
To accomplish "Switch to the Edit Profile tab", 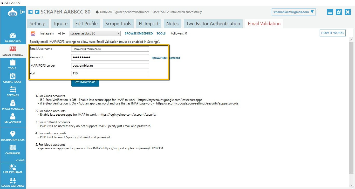I will [x=86, y=24].
